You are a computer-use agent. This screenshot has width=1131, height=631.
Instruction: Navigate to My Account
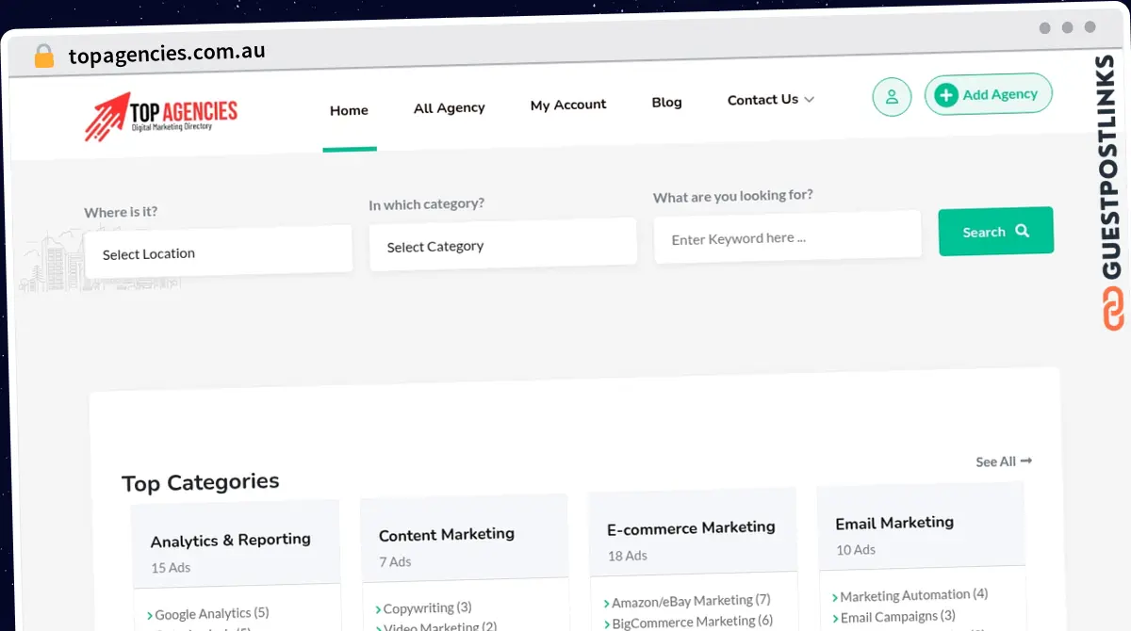click(x=568, y=105)
